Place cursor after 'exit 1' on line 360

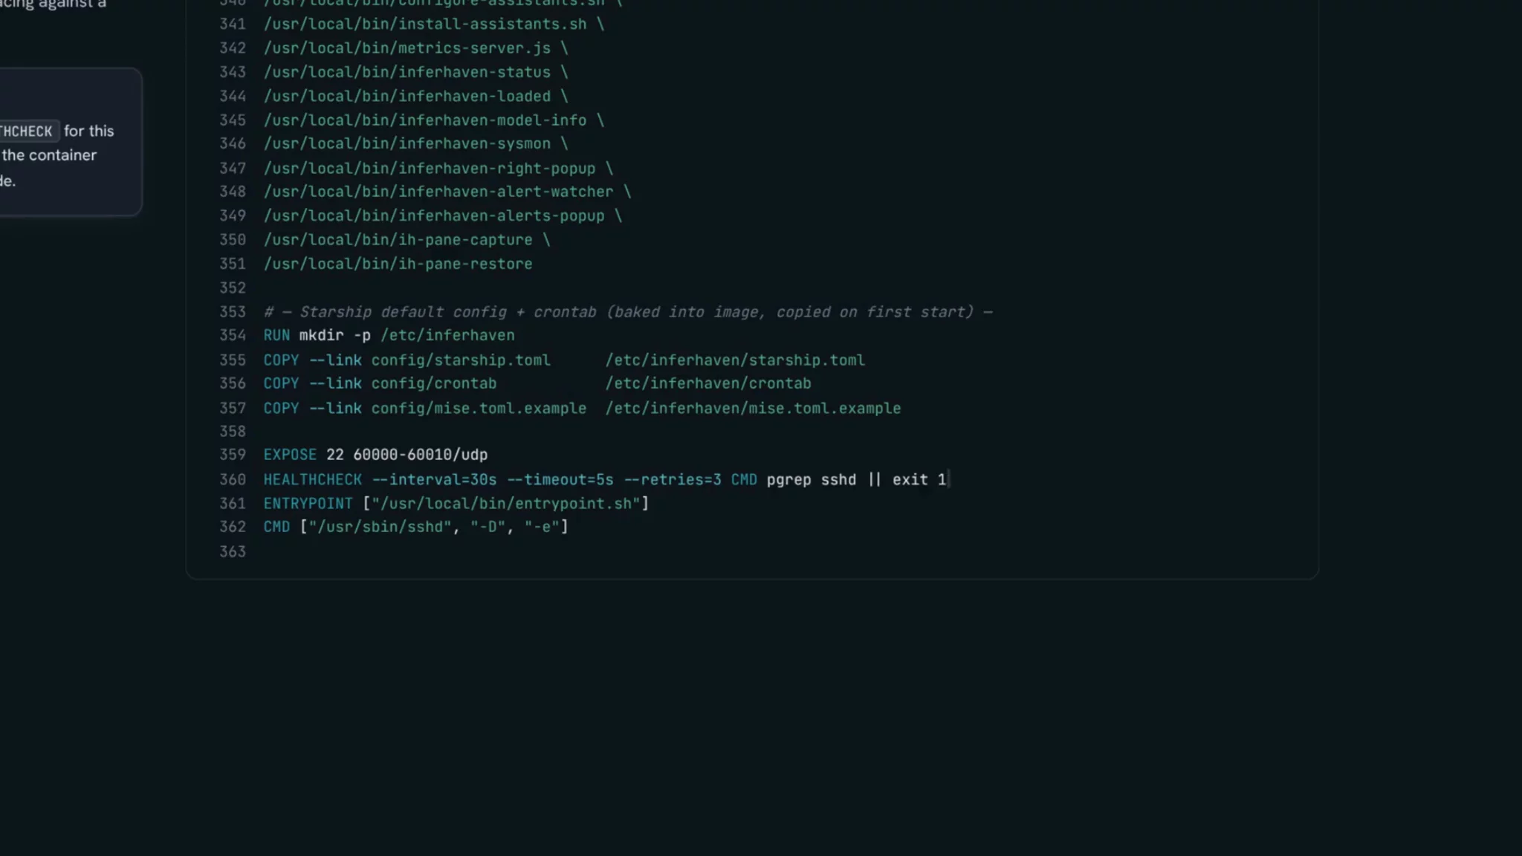pyautogui.click(x=948, y=480)
